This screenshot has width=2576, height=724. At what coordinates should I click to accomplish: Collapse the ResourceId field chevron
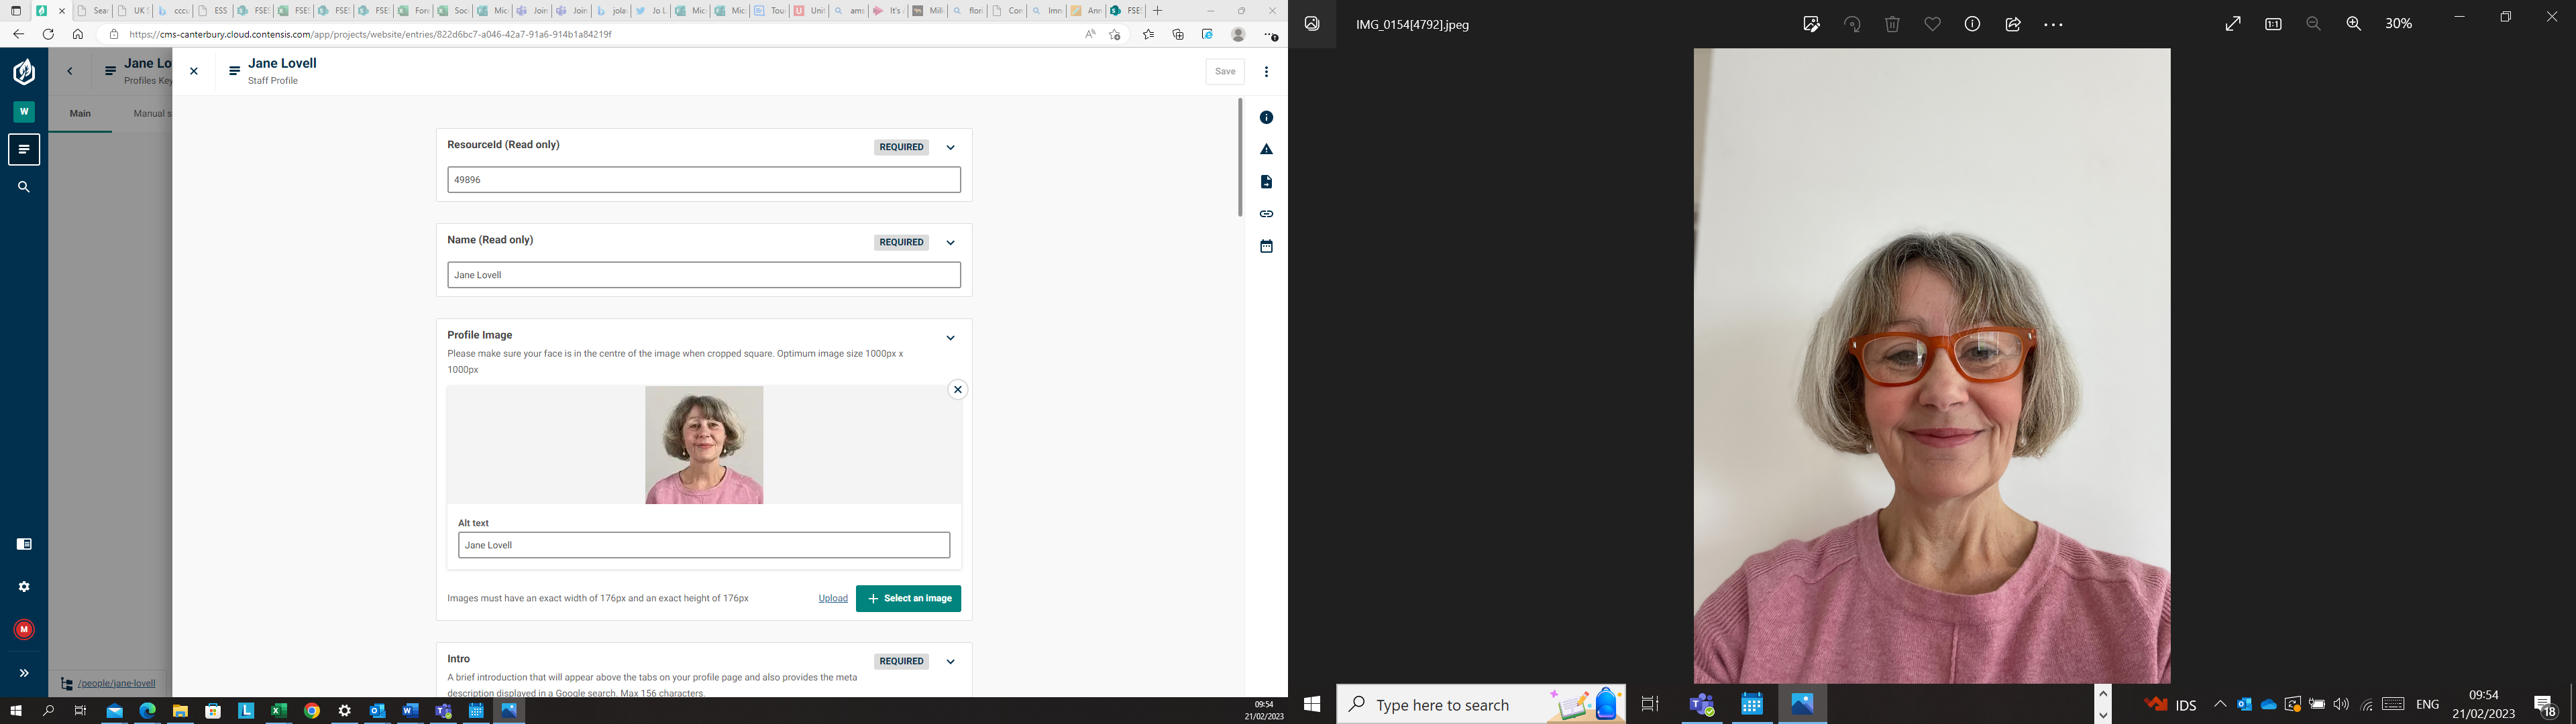(x=950, y=147)
